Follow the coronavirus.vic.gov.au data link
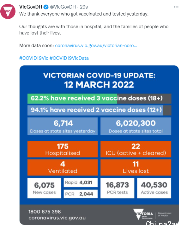The image size is (181, 228). click(x=96, y=46)
